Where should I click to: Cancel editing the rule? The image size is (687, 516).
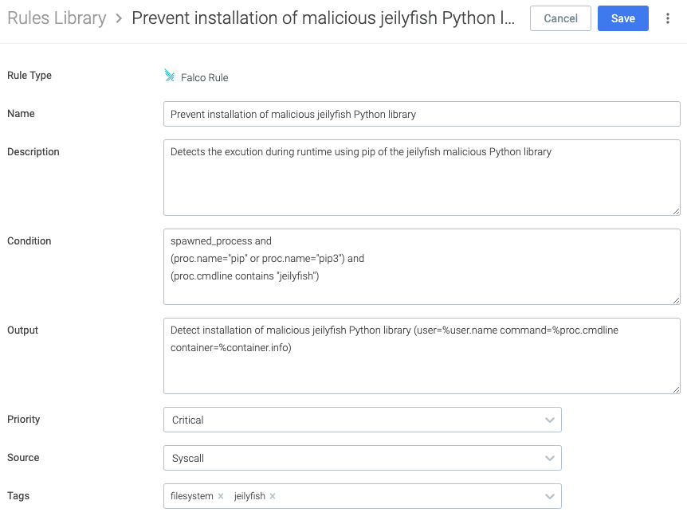(x=560, y=18)
